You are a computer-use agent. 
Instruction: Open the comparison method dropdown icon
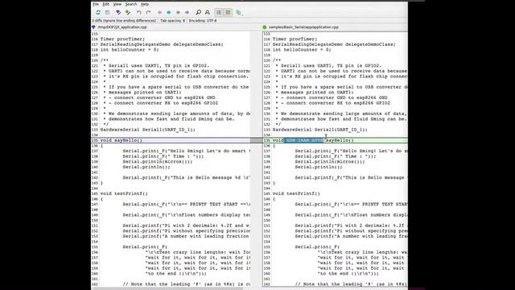238,13
